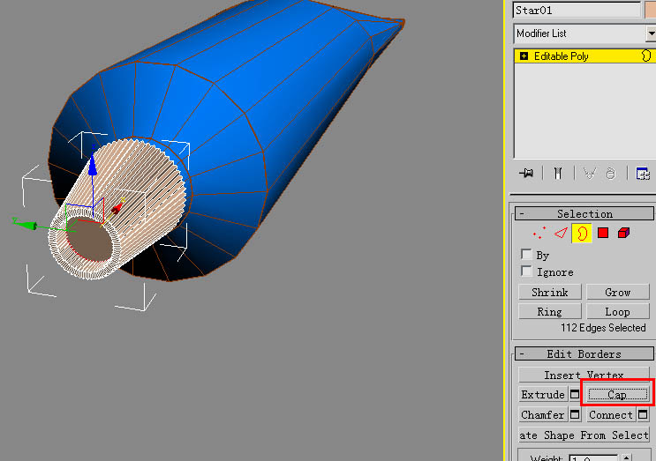
Task: Select Edge sub-object level icon
Action: click(561, 233)
